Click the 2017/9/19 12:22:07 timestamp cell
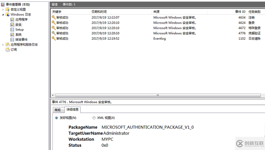 106,17
